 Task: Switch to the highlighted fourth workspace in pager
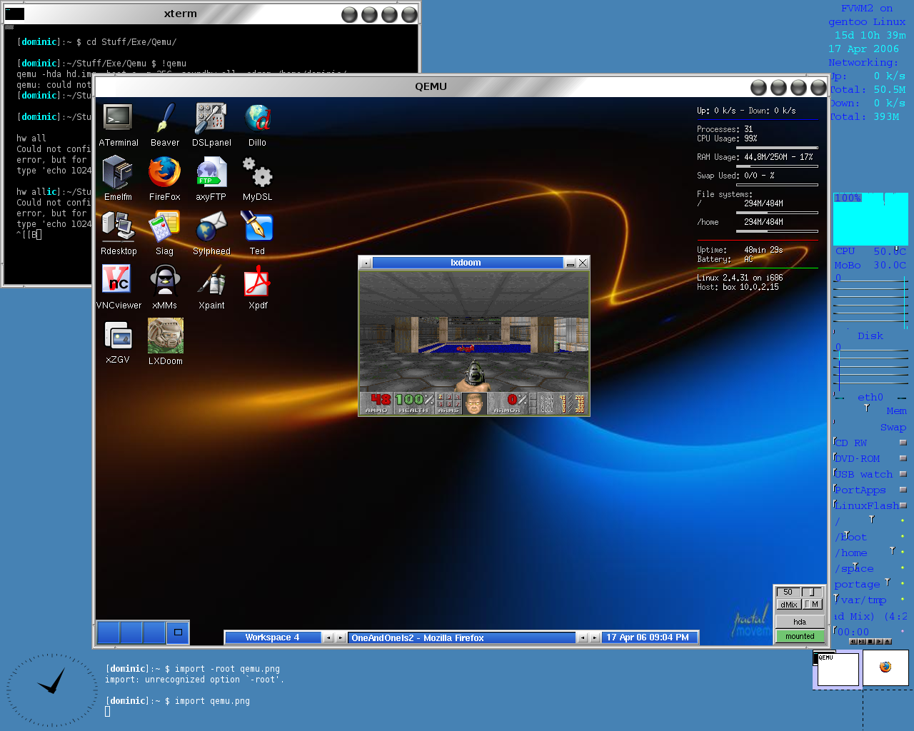pos(178,632)
